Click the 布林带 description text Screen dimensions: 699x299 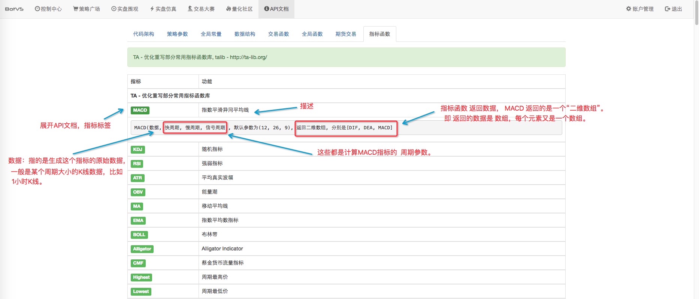click(x=209, y=234)
